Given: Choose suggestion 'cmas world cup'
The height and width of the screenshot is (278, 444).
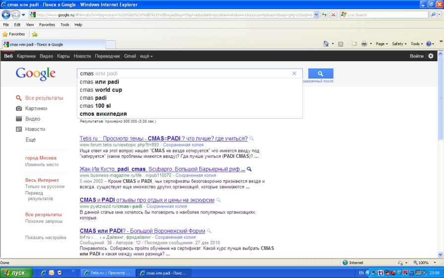Looking at the screenshot, I should pos(189,90).
